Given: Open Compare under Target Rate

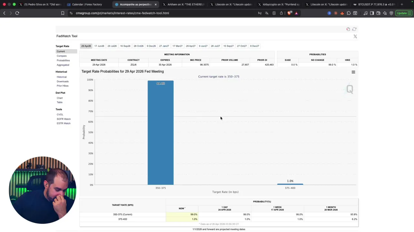Looking at the screenshot, I should (x=62, y=56).
